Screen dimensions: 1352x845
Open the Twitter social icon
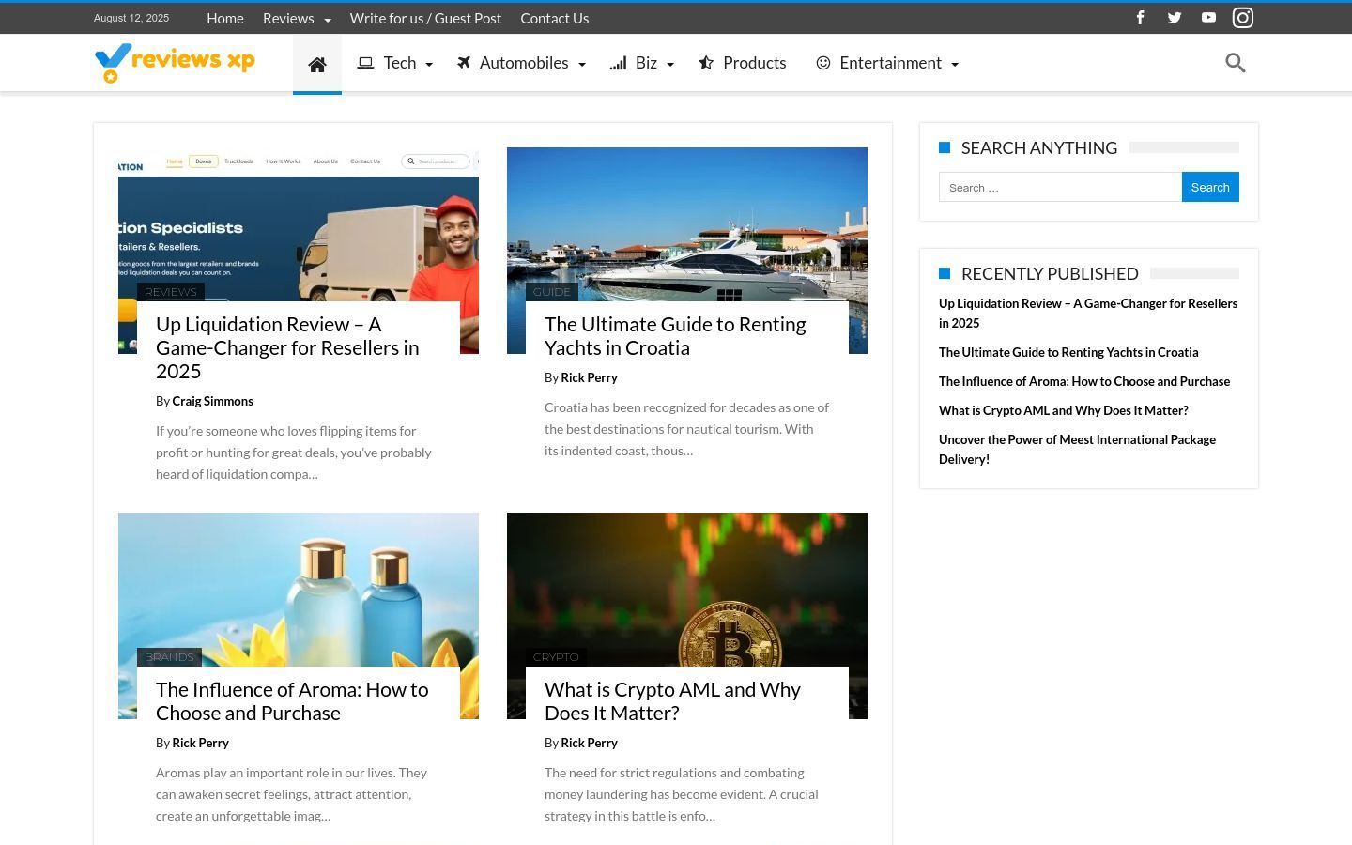[1175, 18]
